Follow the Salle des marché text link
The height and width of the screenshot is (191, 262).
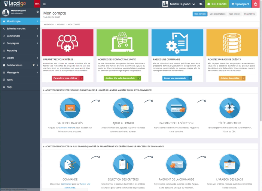tap(67, 128)
